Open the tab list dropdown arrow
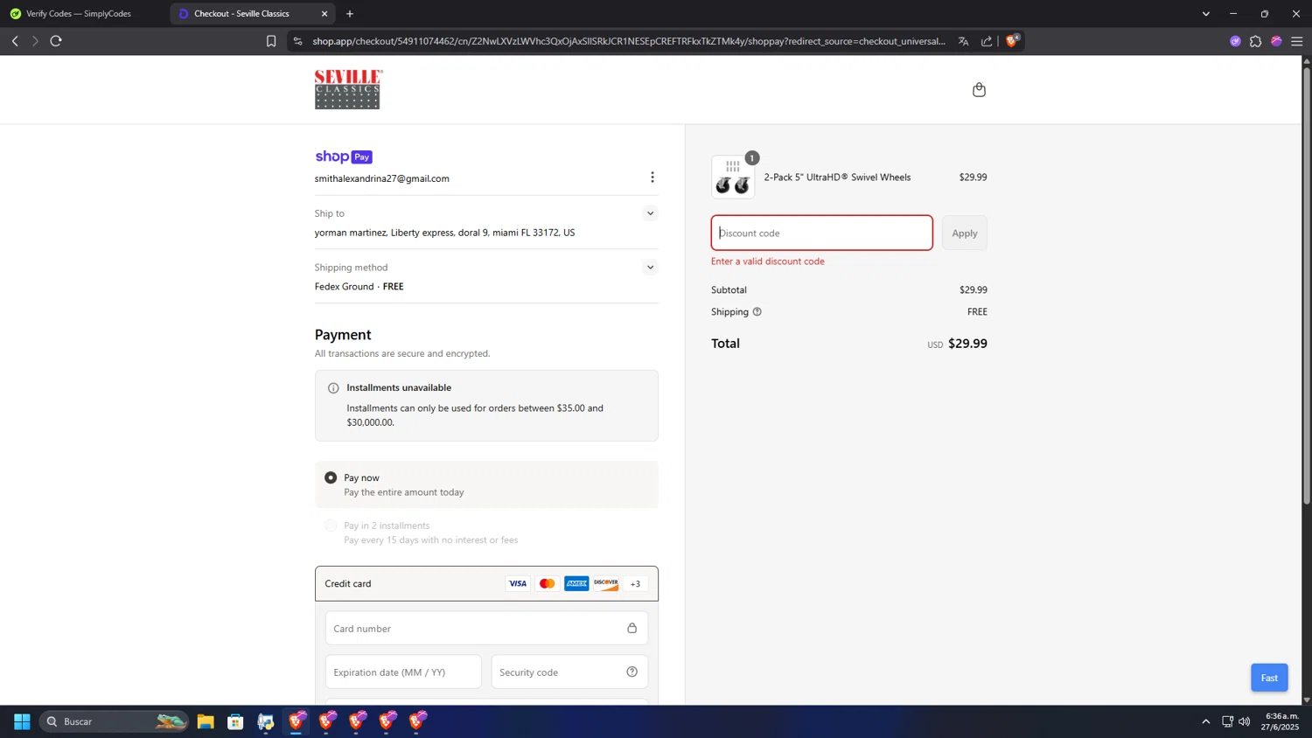1312x738 pixels. point(1205,14)
